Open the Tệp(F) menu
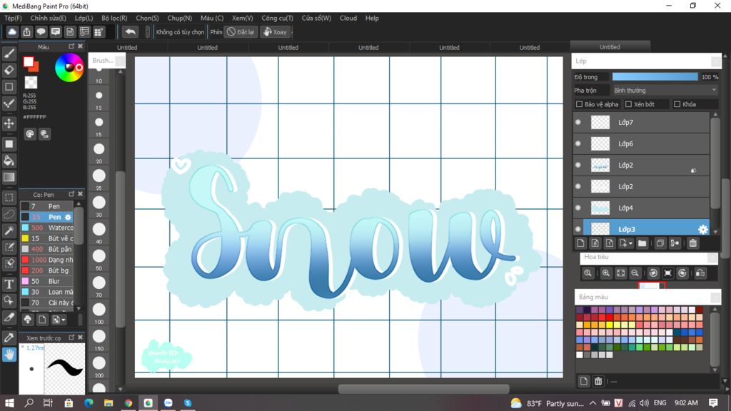 click(x=13, y=18)
